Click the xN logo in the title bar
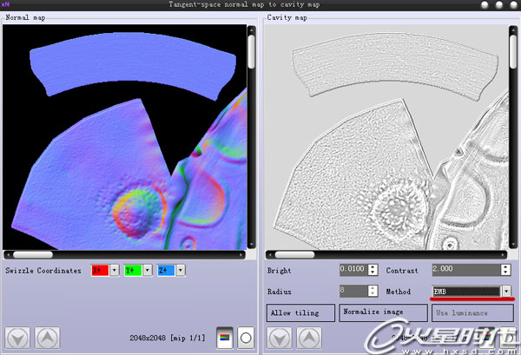This screenshot has height=355, width=521. click(5, 4)
